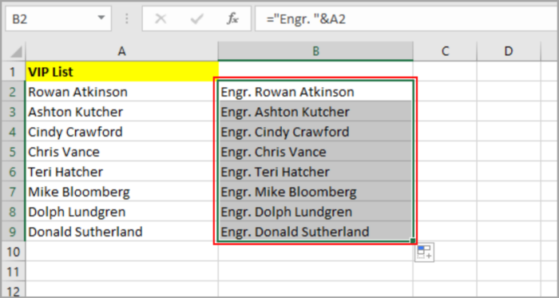559x298 pixels.
Task: Click the cell with Cindy Crawford
Action: point(122,132)
